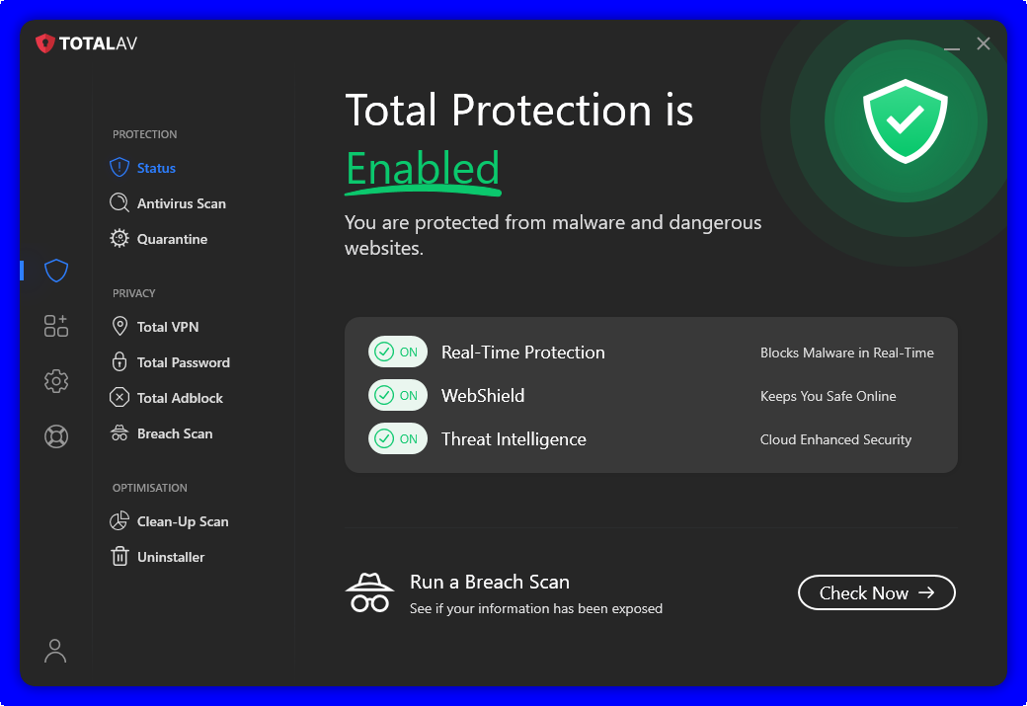Viewport: 1027px width, 706px height.
Task: Open settings gear icon in left rail
Action: click(x=56, y=381)
